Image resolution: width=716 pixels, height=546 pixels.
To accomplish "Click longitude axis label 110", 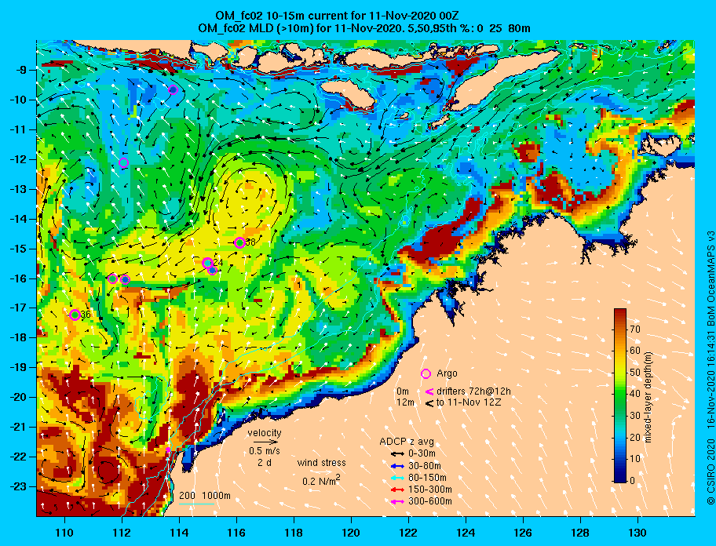I will point(65,533).
